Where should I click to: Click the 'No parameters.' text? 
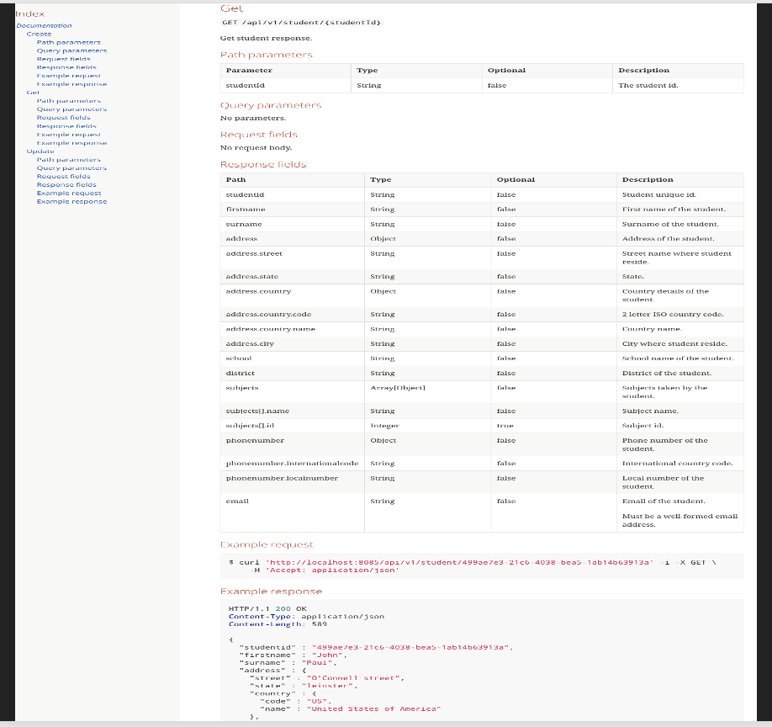tap(252, 118)
